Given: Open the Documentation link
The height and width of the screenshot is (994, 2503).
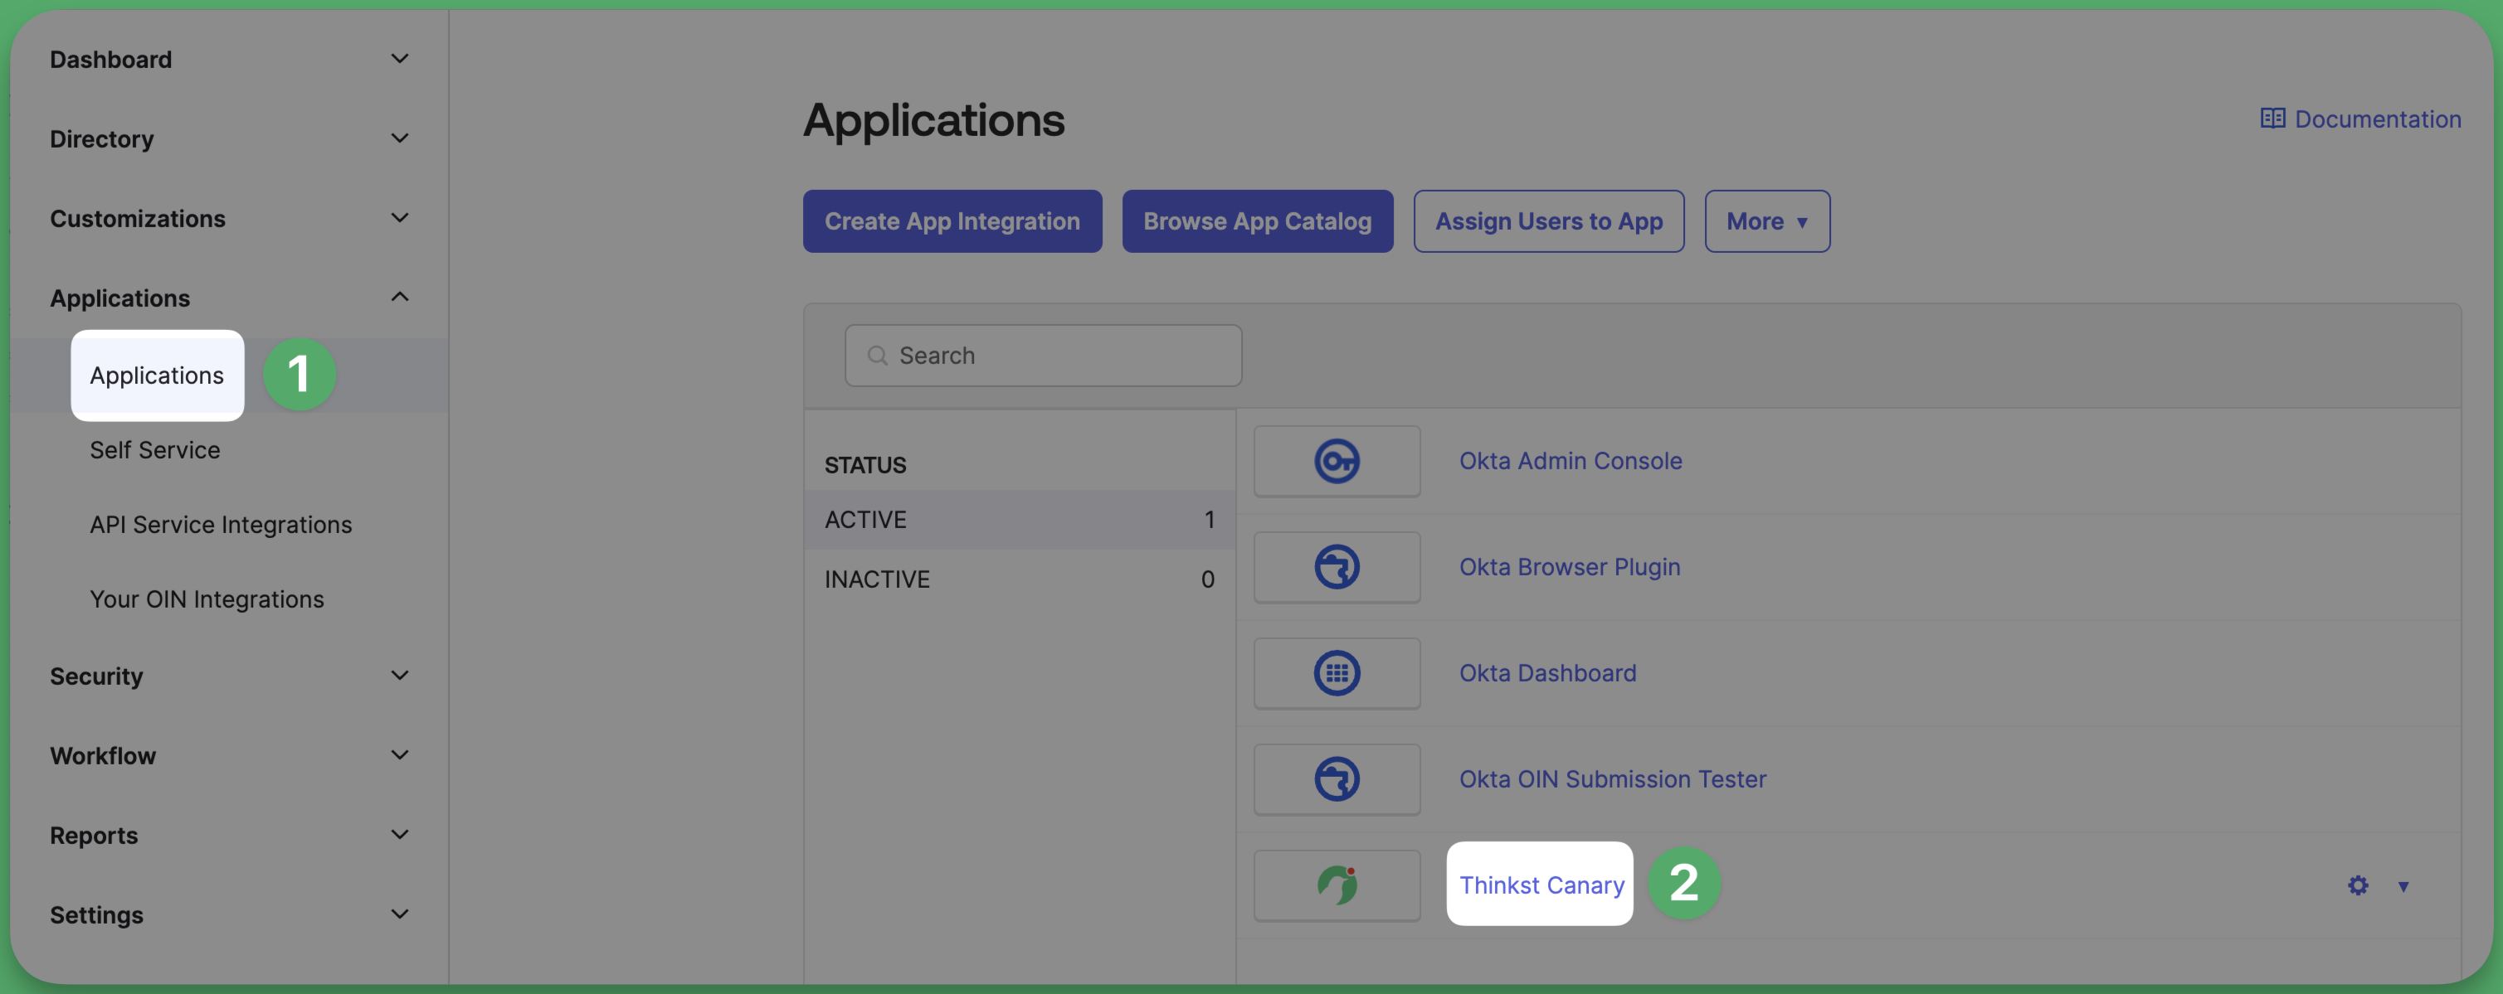Looking at the screenshot, I should coord(2378,119).
